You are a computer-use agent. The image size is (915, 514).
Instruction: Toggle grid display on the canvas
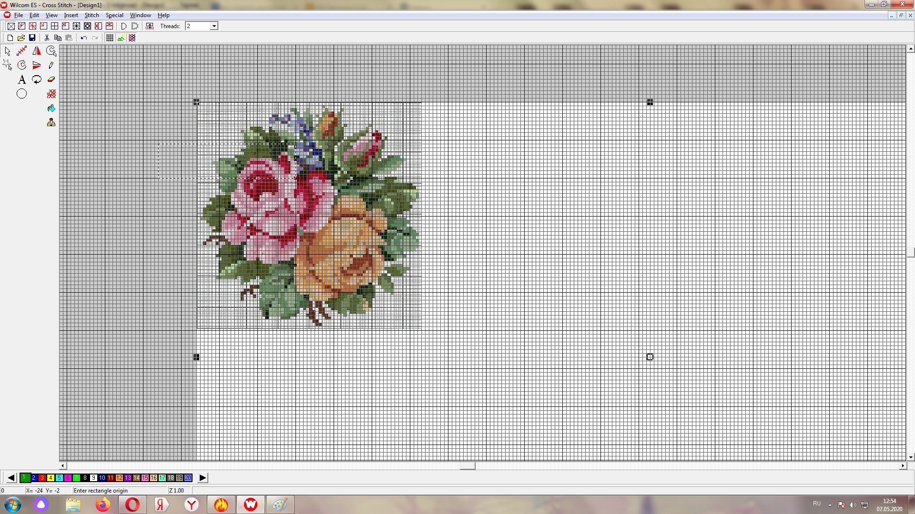coord(110,38)
